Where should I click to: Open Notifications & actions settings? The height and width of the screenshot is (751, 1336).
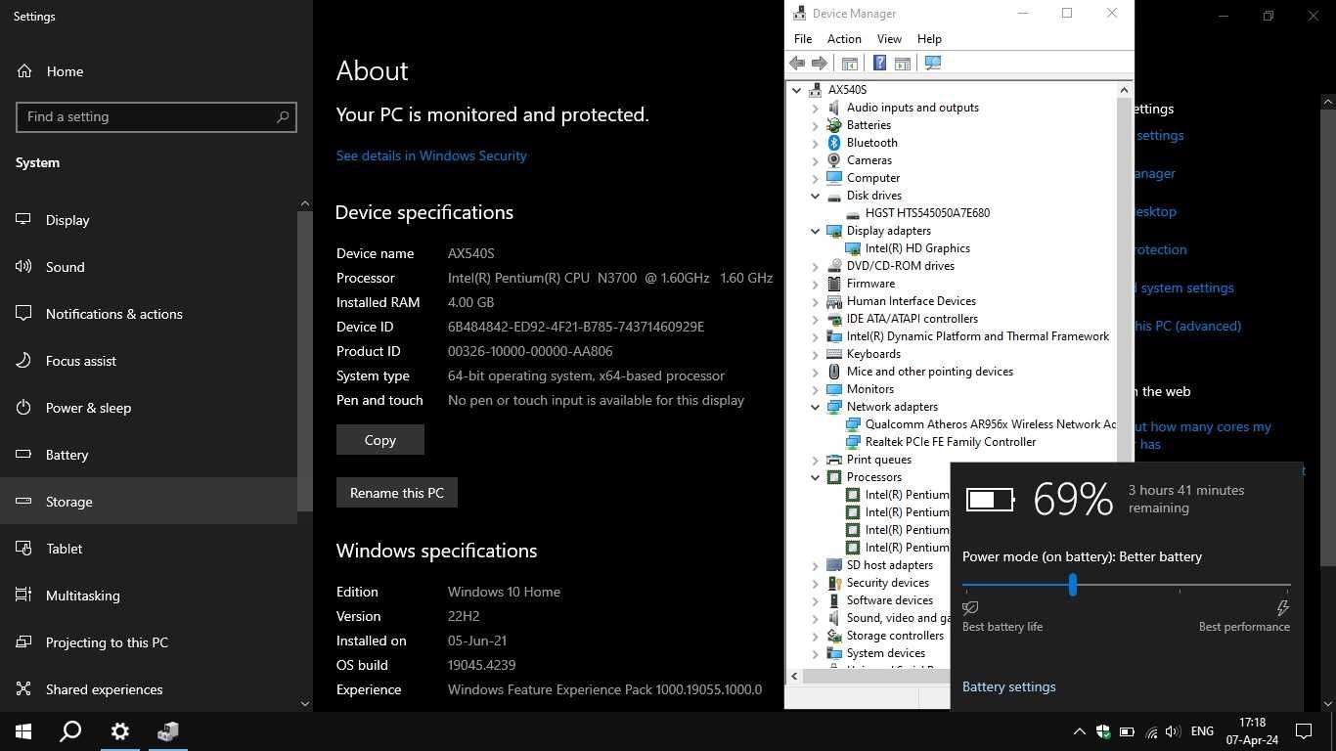coord(149,314)
